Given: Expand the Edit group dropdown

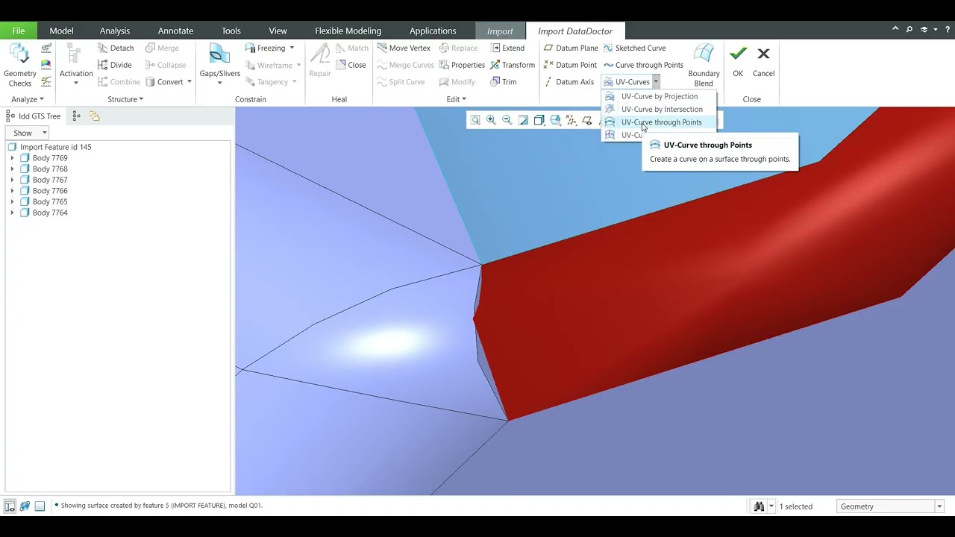Looking at the screenshot, I should click(x=456, y=99).
